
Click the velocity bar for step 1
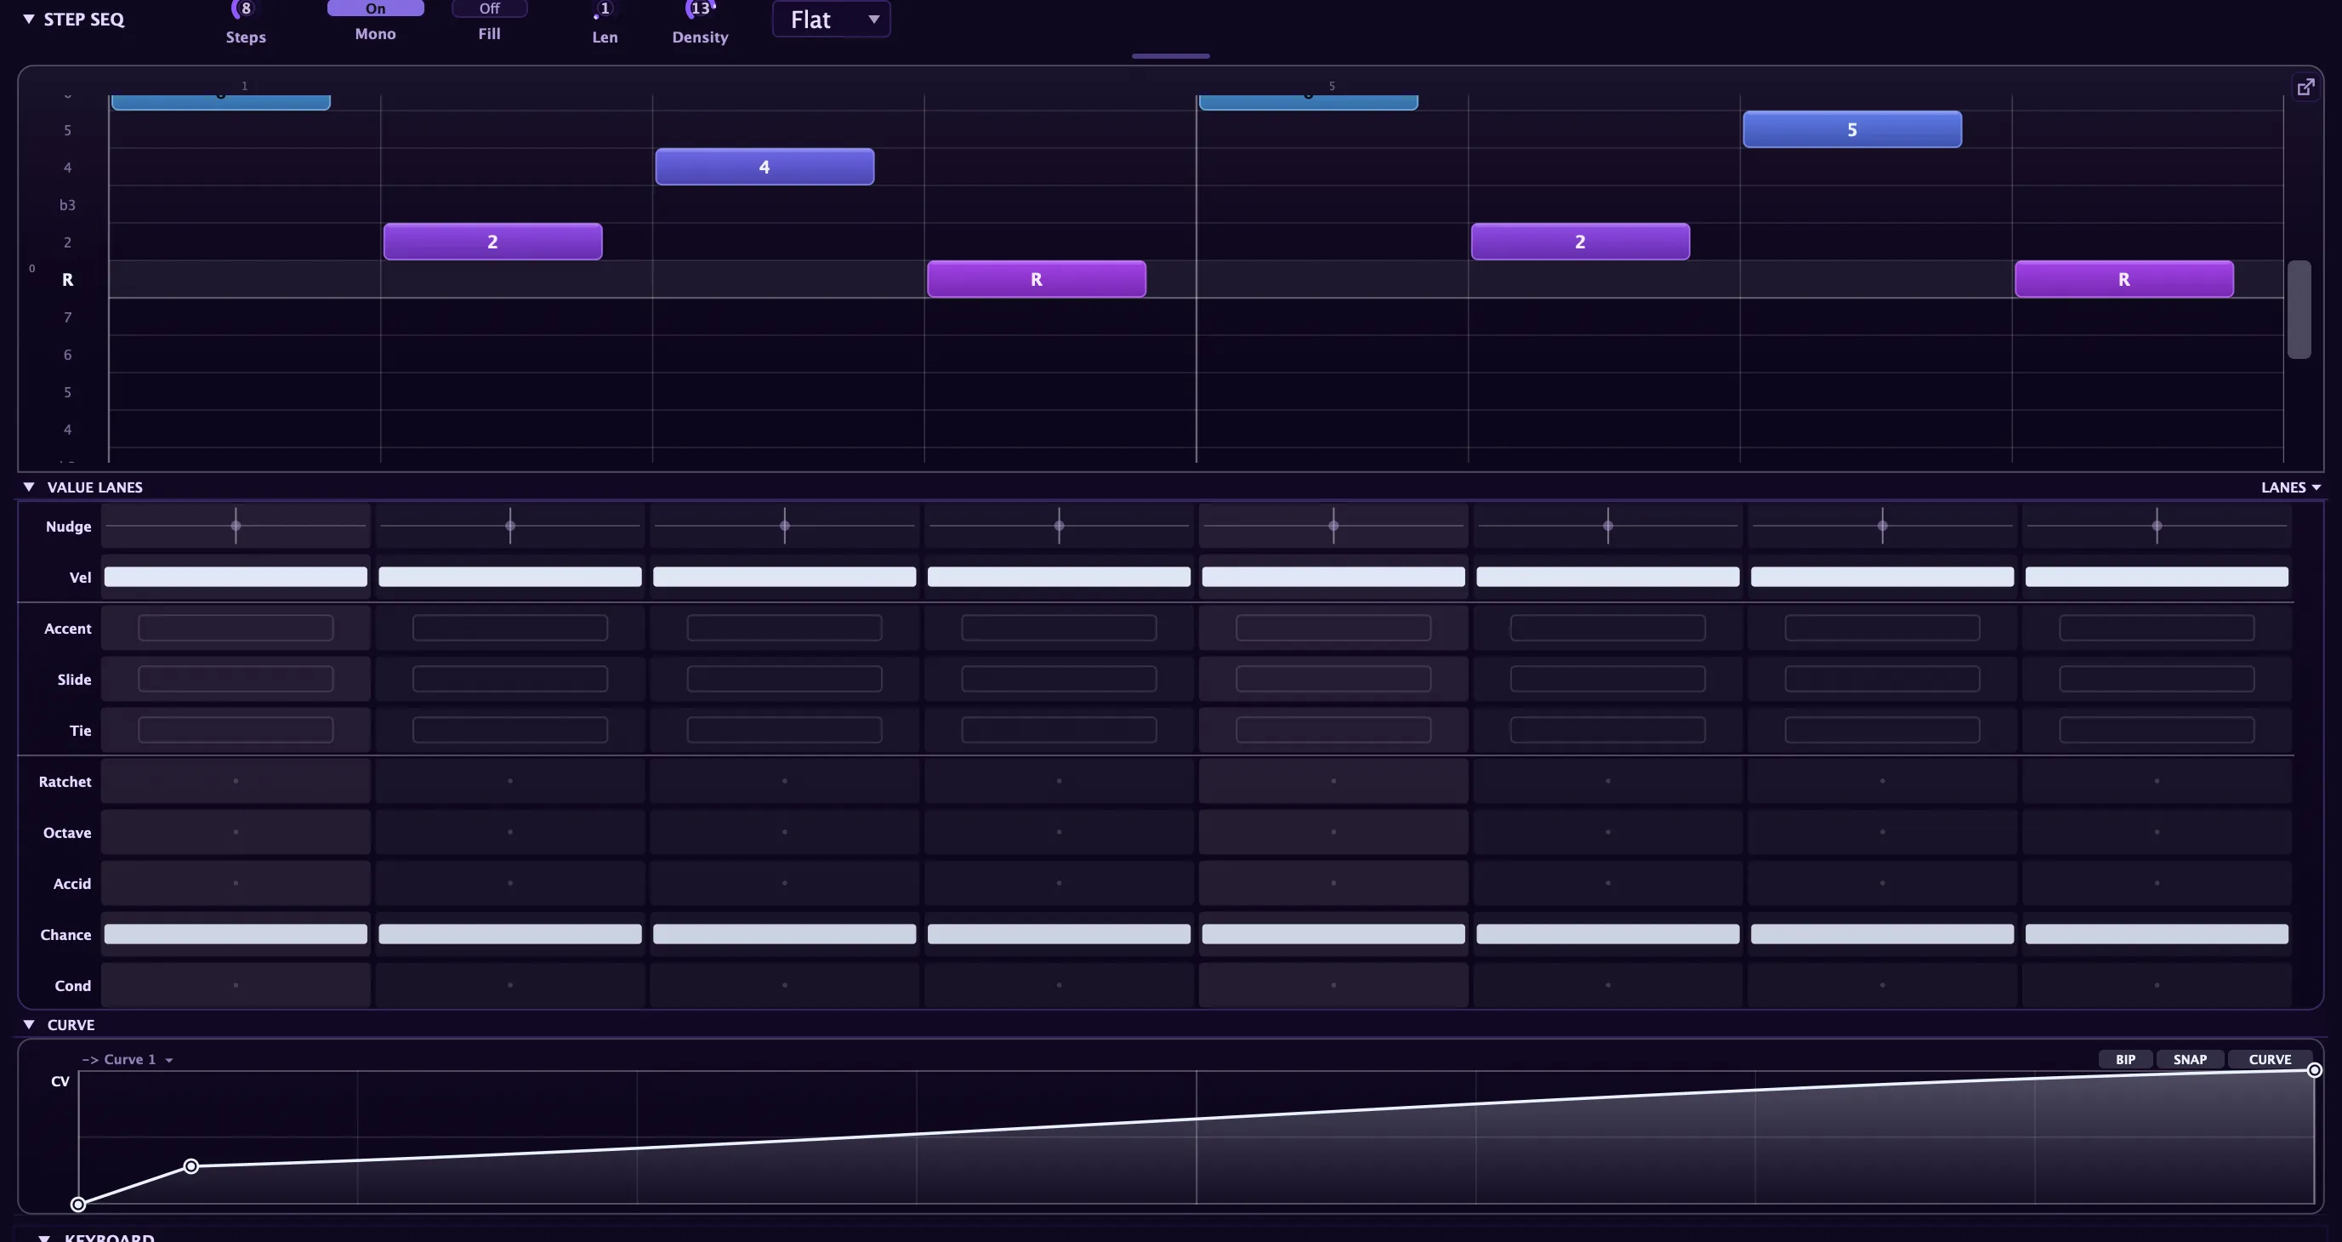tap(236, 577)
